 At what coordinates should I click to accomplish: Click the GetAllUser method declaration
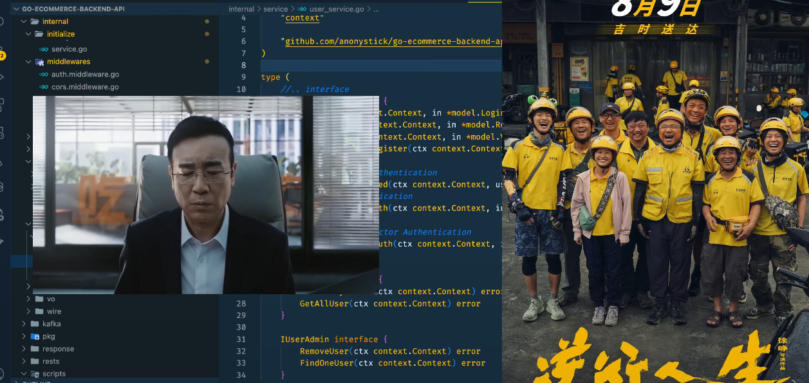pyautogui.click(x=390, y=303)
